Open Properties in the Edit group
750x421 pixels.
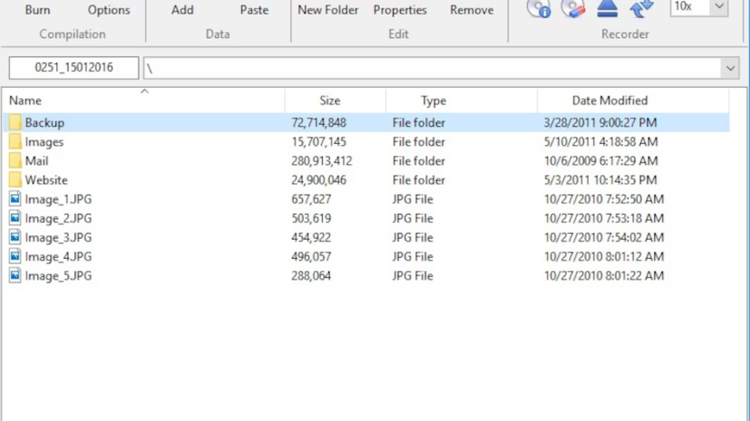click(x=400, y=10)
